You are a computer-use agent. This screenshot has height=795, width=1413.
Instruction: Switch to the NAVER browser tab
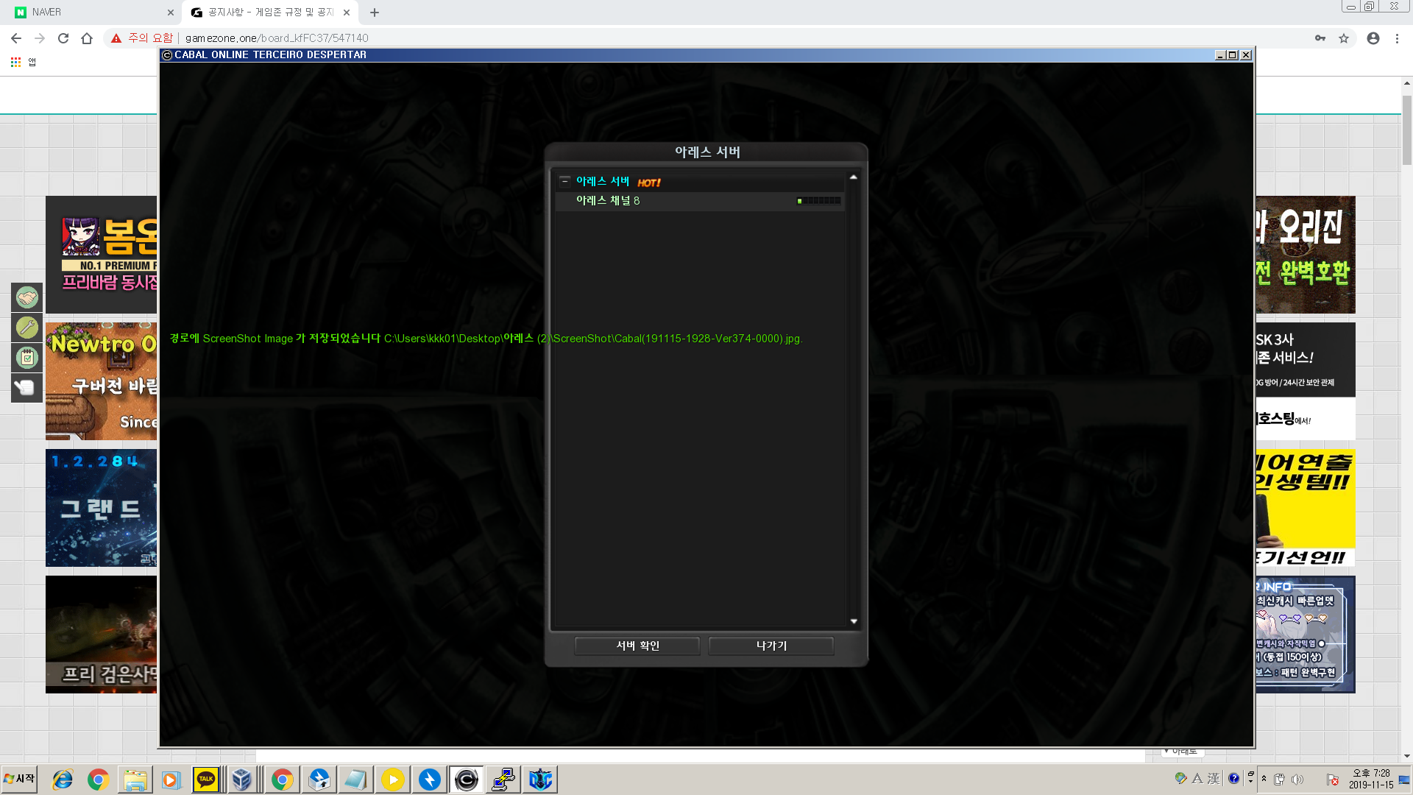(88, 13)
